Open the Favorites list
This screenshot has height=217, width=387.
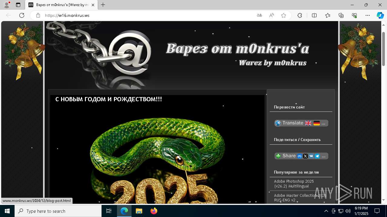(328, 15)
